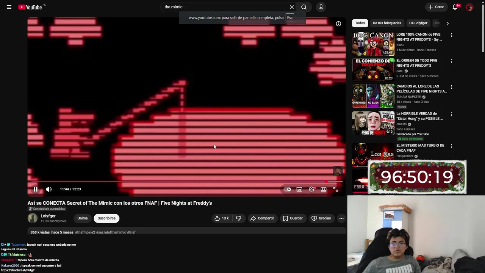Click the Esc key hint in fullscreen notice

[290, 18]
